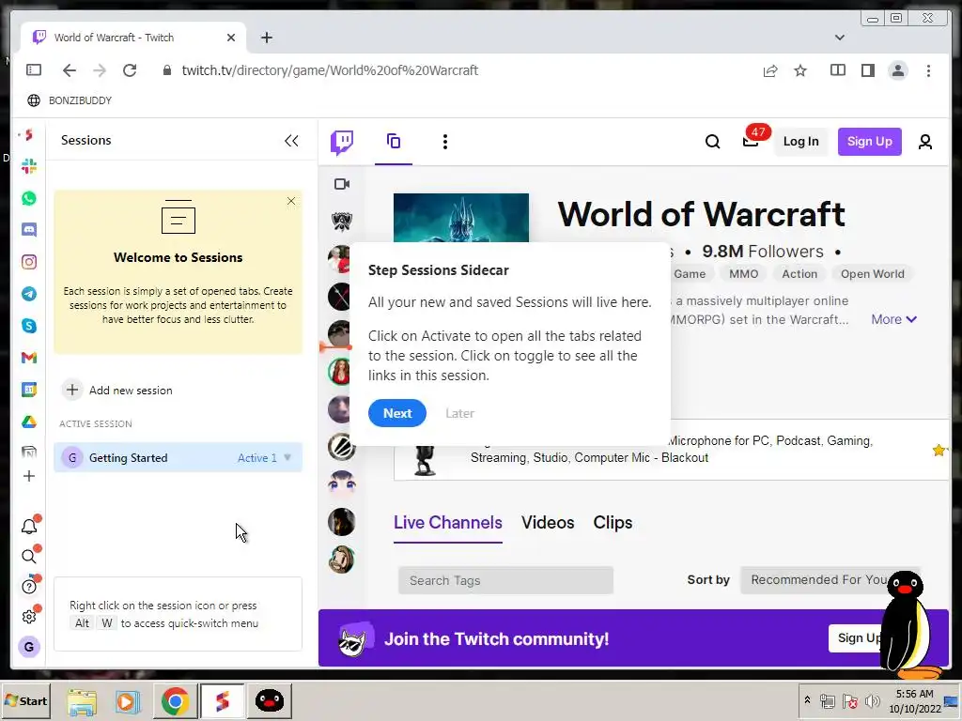Viewport: 962px width, 721px height.
Task: Click the purple Sign Up button in header
Action: coord(869,142)
